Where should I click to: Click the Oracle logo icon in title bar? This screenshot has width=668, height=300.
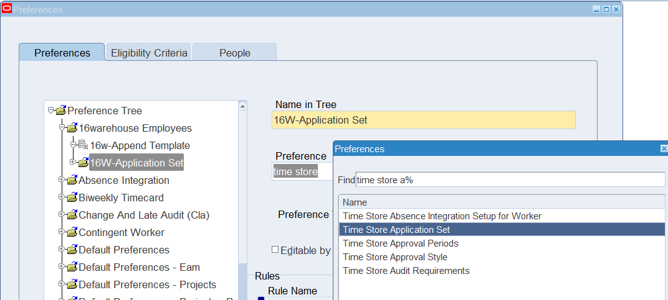pos(7,9)
